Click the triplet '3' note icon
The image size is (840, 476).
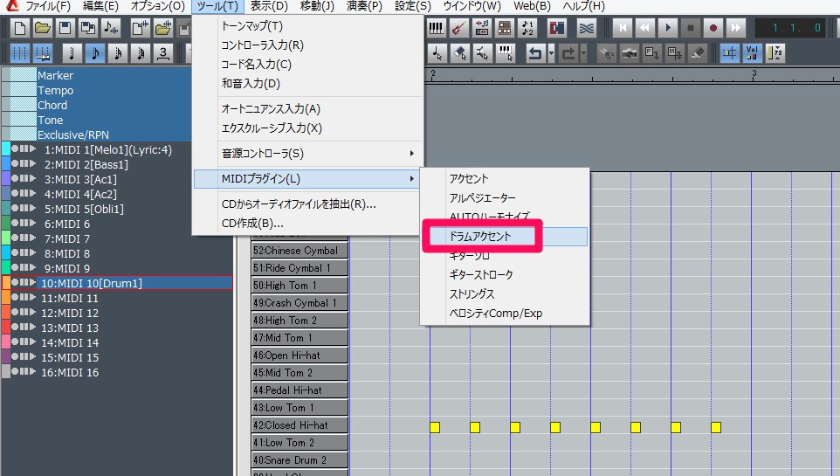click(x=163, y=53)
